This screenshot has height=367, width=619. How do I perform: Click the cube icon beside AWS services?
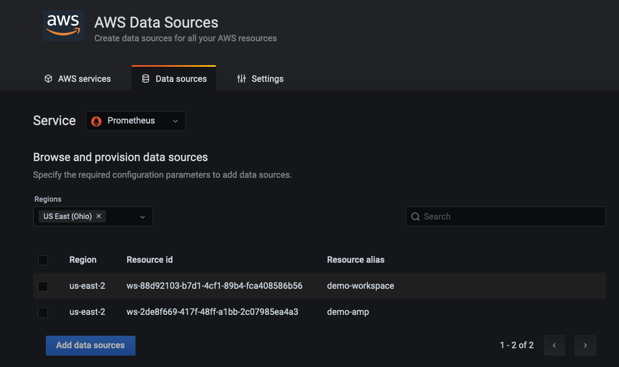point(48,79)
